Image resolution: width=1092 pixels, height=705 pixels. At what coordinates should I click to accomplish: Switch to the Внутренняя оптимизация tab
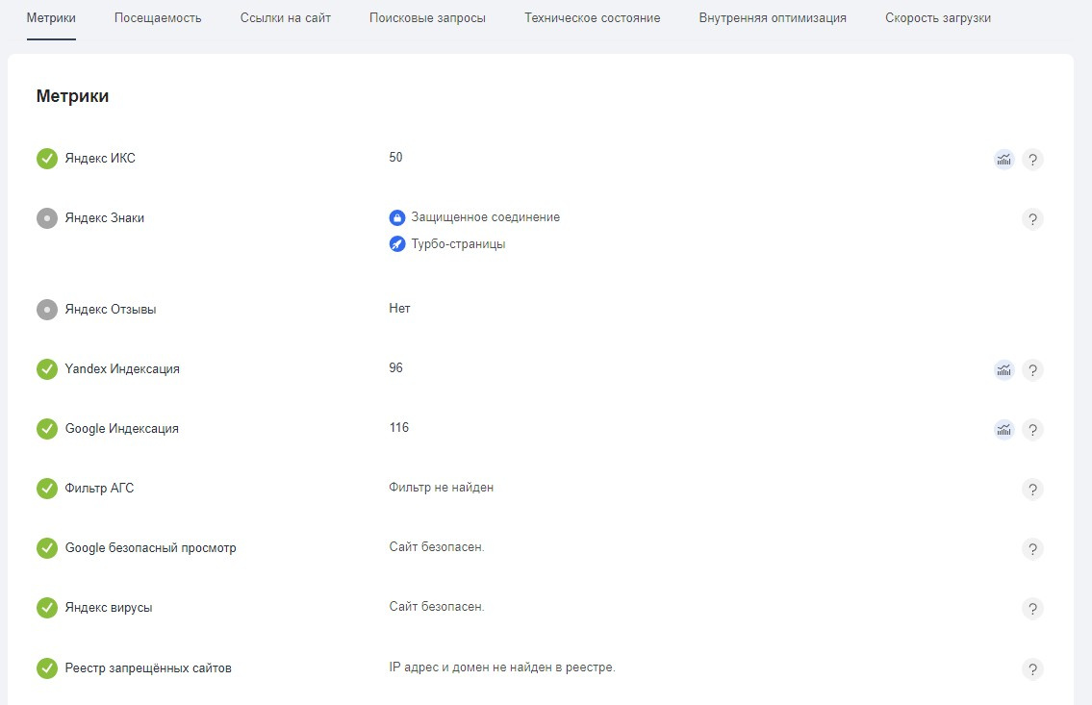[773, 18]
